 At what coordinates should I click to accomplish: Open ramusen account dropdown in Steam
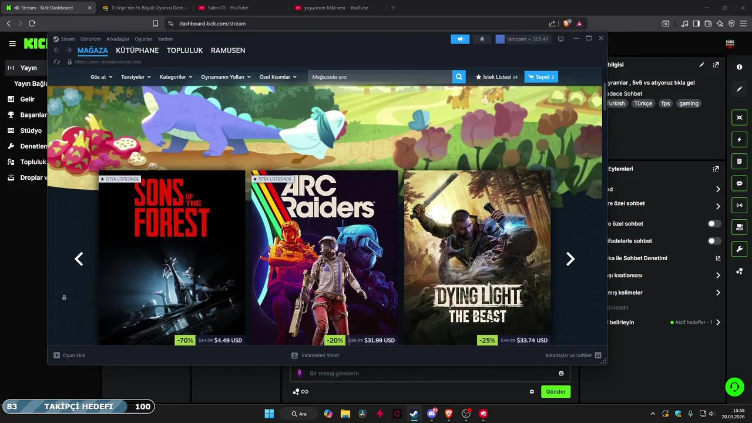(x=522, y=39)
